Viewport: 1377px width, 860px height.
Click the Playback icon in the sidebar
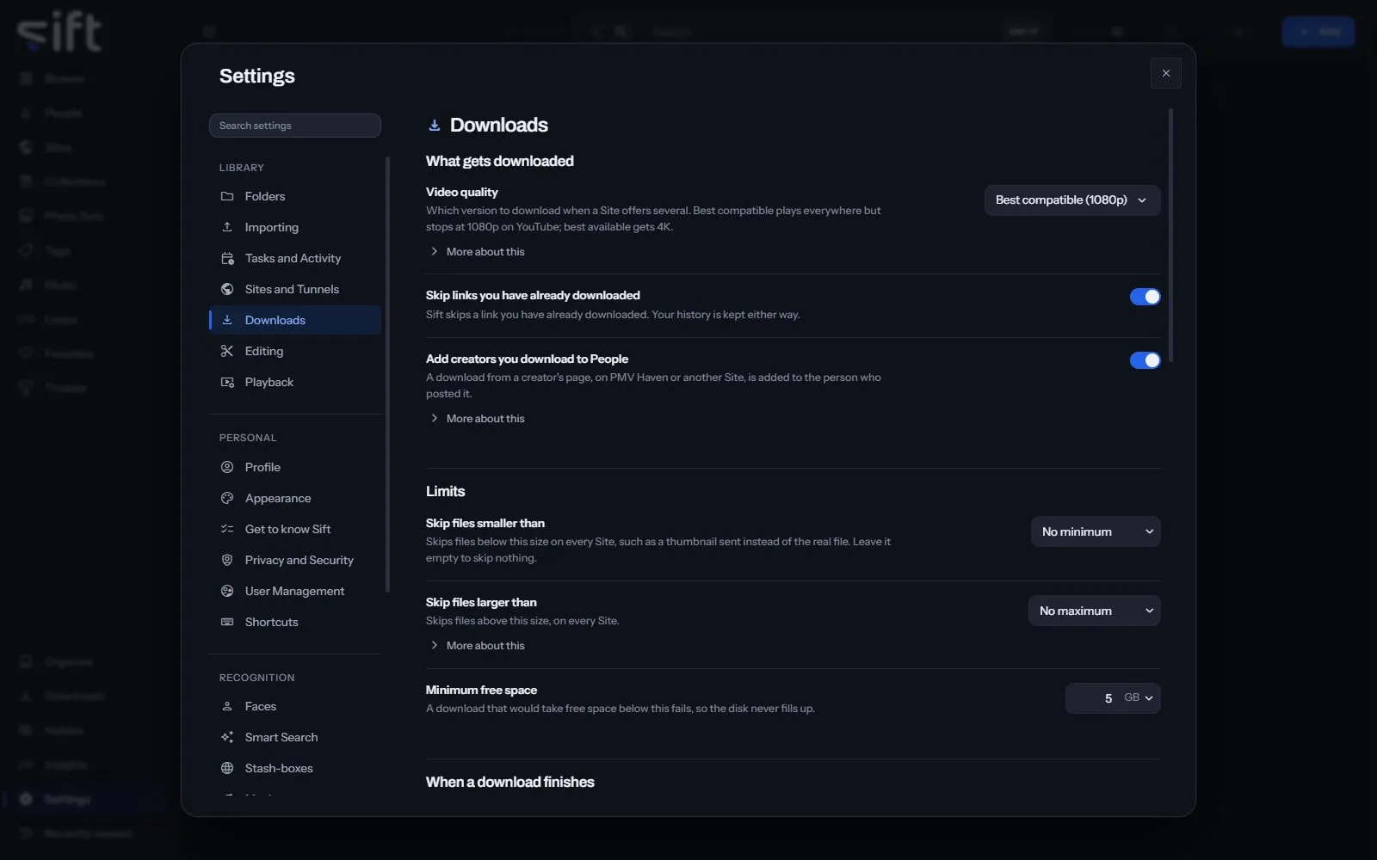(x=227, y=382)
